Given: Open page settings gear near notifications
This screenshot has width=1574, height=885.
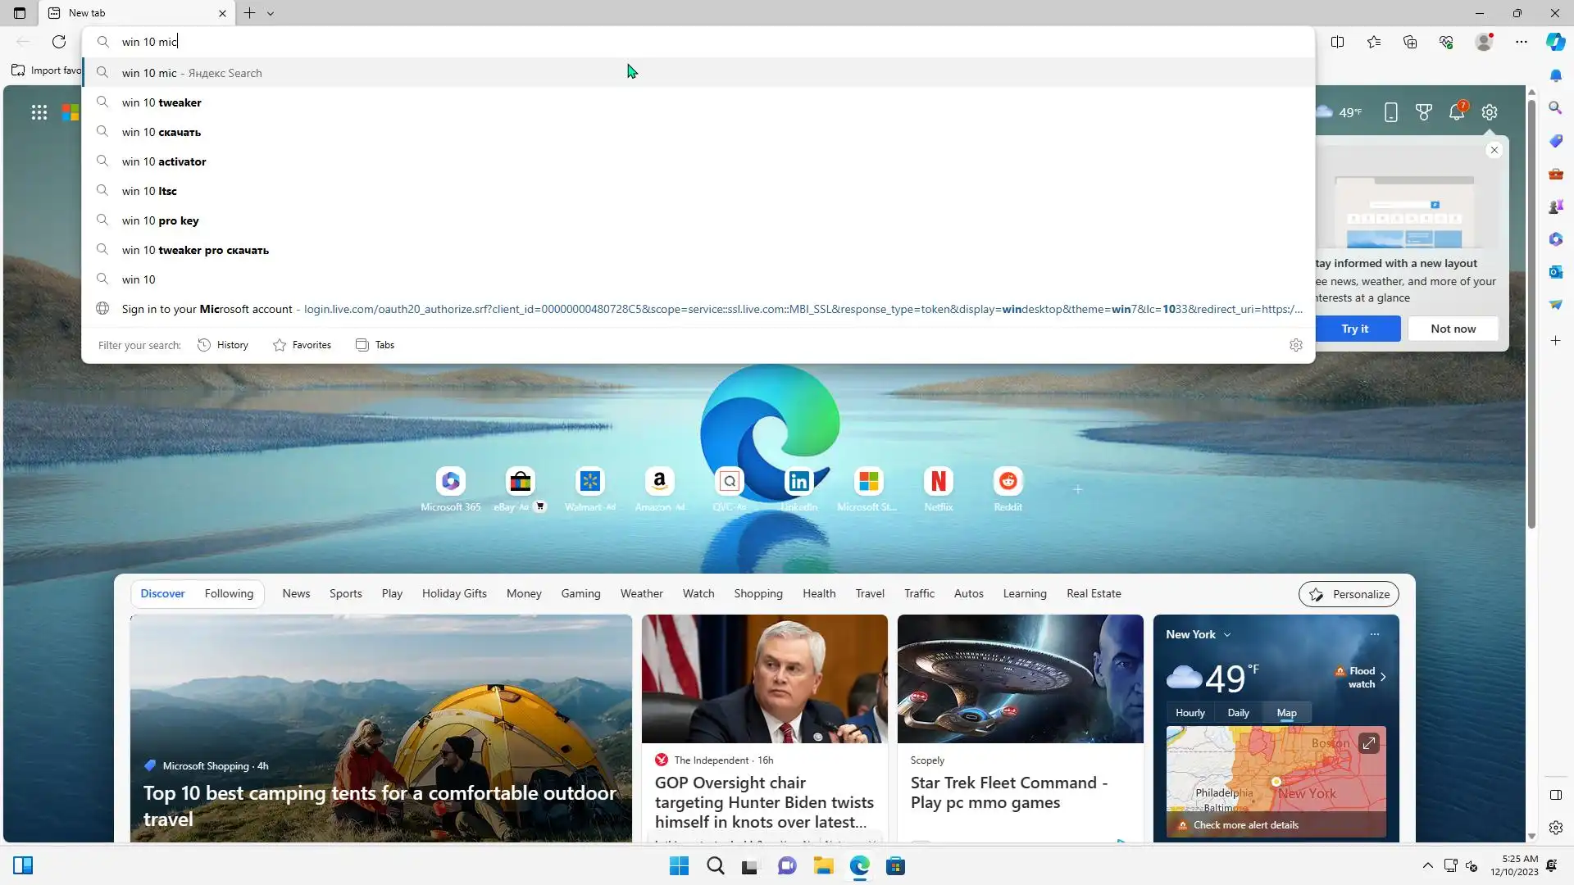Looking at the screenshot, I should [1490, 112].
